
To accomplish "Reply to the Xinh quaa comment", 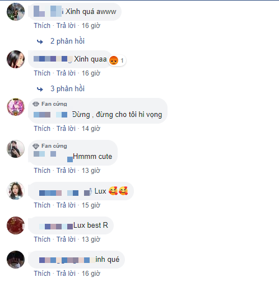I will tap(66, 73).
